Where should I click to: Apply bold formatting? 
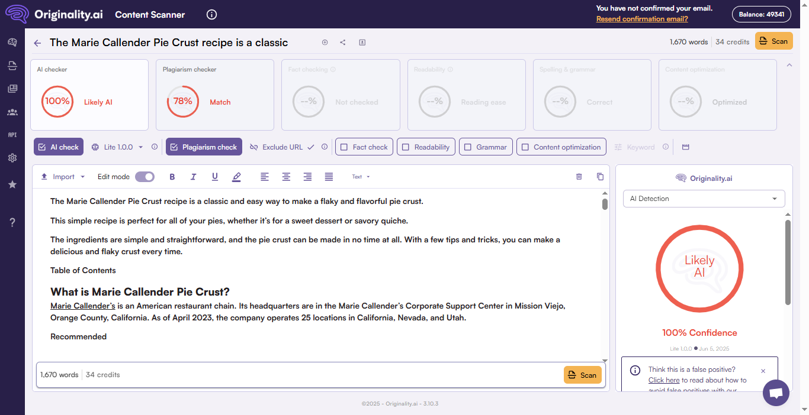tap(172, 177)
